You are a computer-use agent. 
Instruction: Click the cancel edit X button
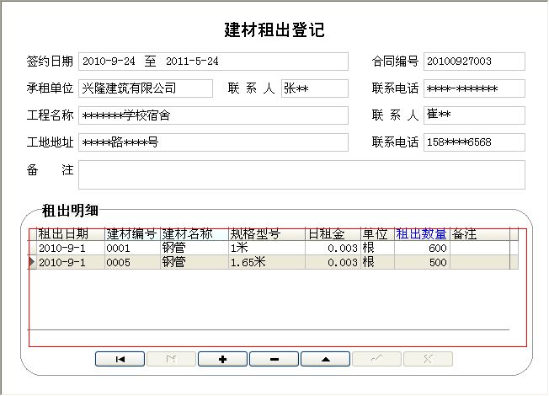point(428,359)
